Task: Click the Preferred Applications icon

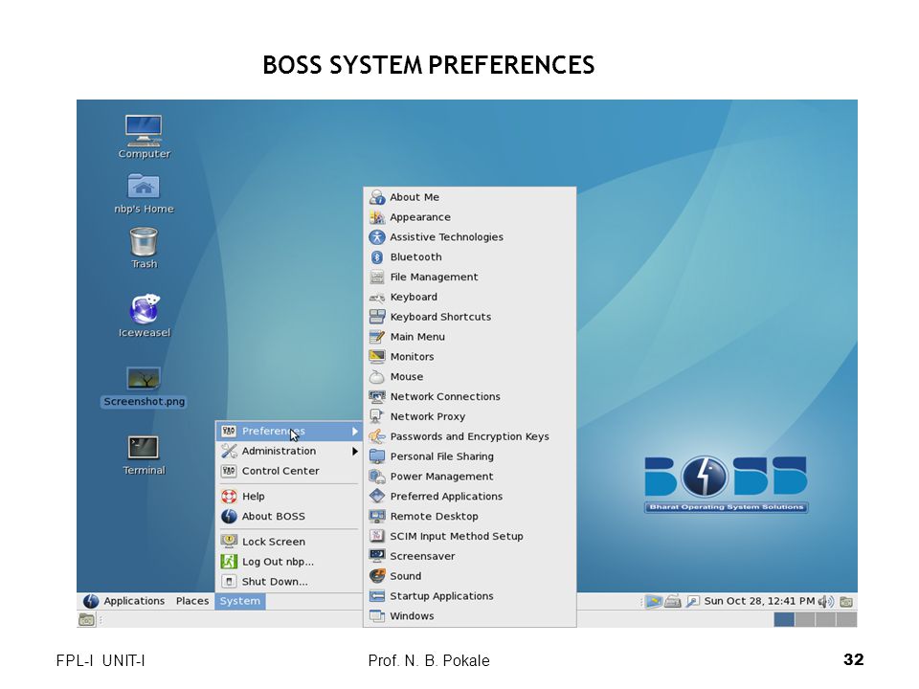Action: [x=377, y=497]
